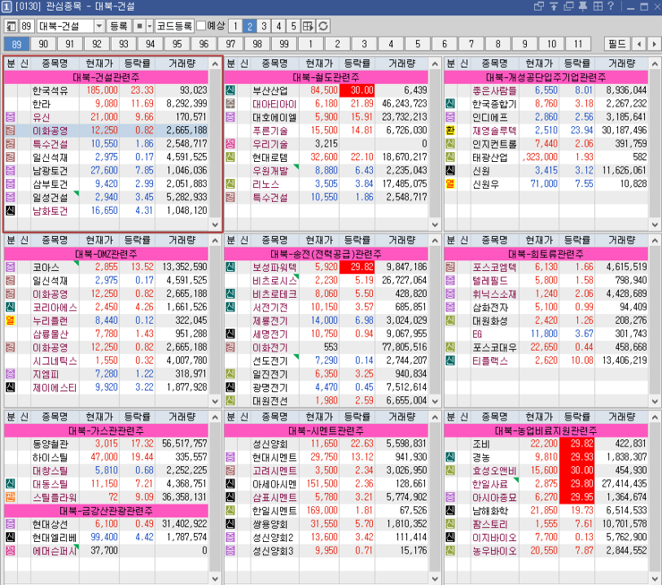Viewport: 662px width, 585px height.
Task: Click scroll-down arrow of the 대북-시멘트관련주 panel
Action: [436, 578]
